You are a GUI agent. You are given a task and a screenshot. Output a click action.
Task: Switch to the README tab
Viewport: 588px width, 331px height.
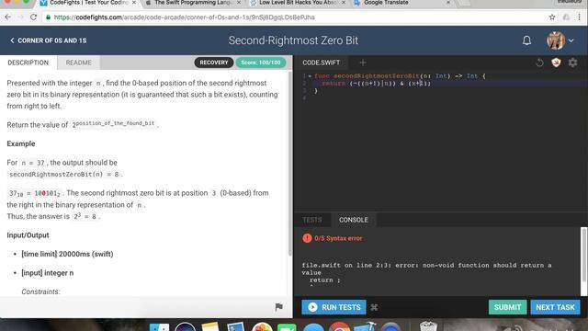coord(78,63)
